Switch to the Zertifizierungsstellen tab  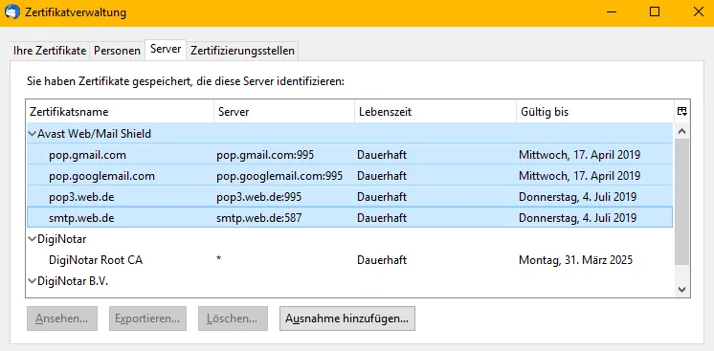242,51
